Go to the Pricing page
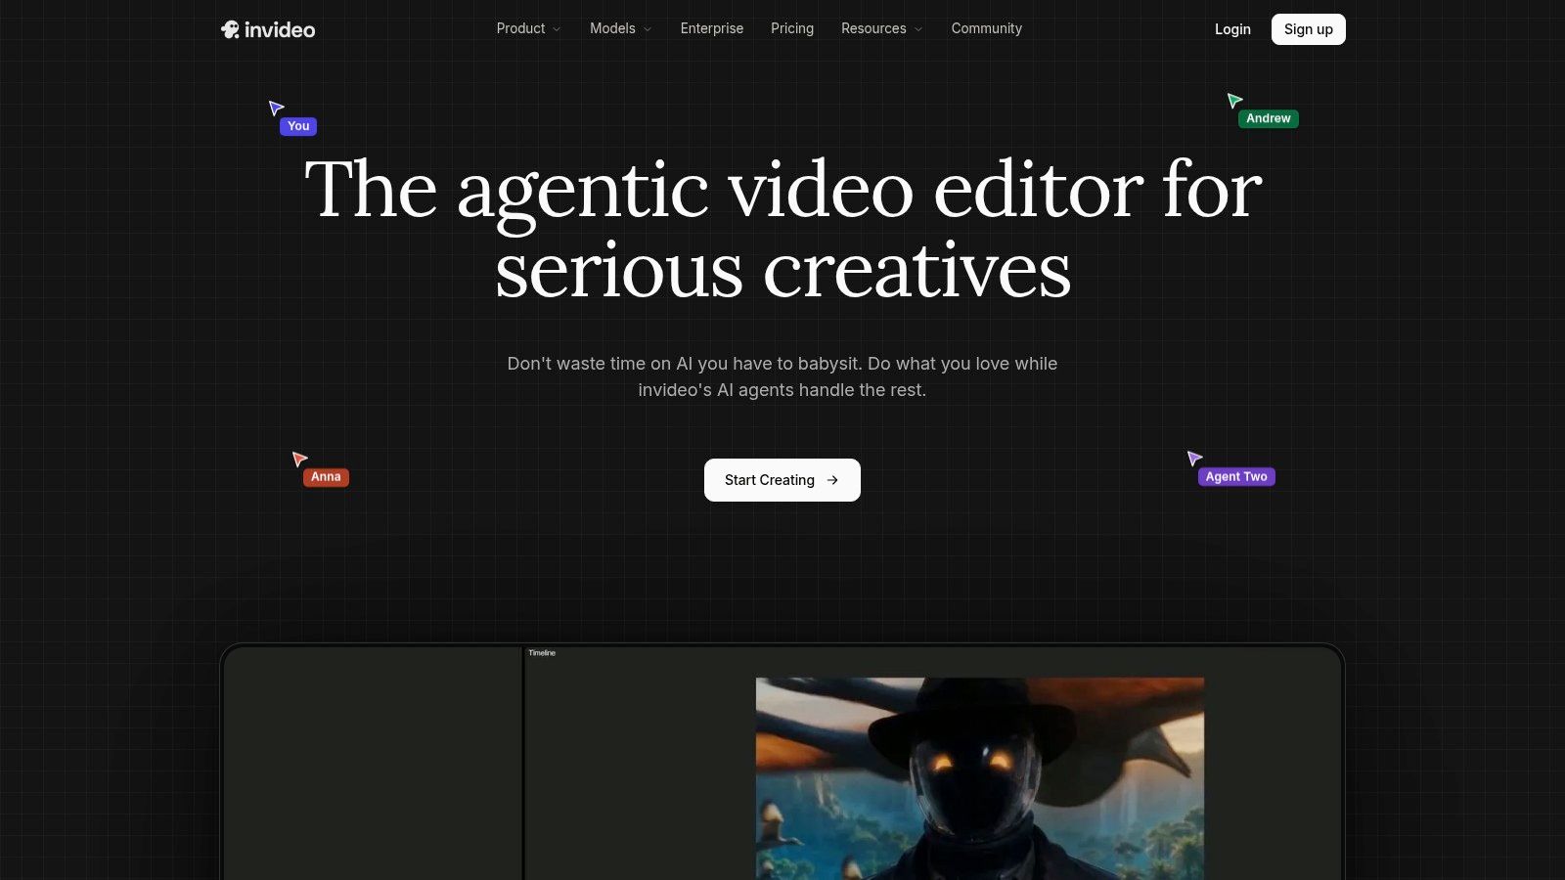Image resolution: width=1565 pixels, height=880 pixels. coord(792,28)
